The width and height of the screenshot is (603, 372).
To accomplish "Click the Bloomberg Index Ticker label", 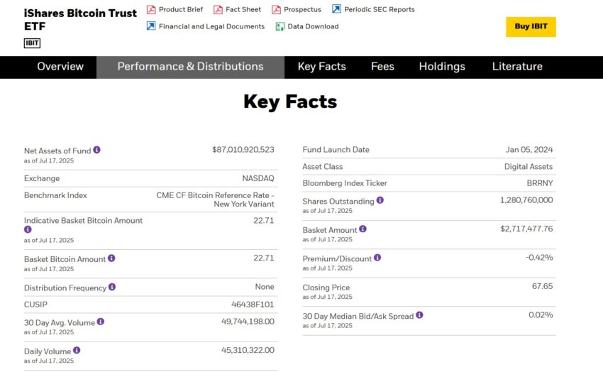I will coord(345,183).
